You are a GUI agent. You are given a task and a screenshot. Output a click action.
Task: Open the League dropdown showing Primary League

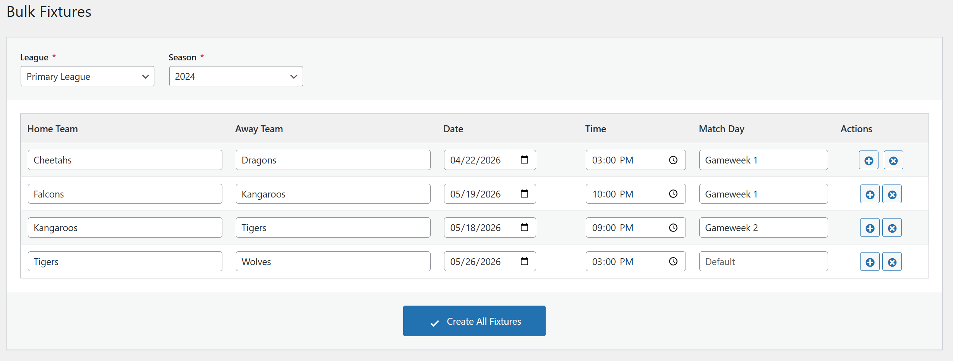(87, 76)
